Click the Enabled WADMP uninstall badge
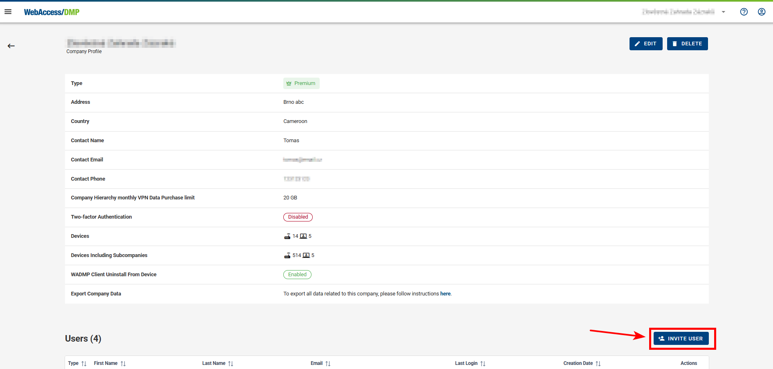Screen dimensions: 773x369 point(297,275)
